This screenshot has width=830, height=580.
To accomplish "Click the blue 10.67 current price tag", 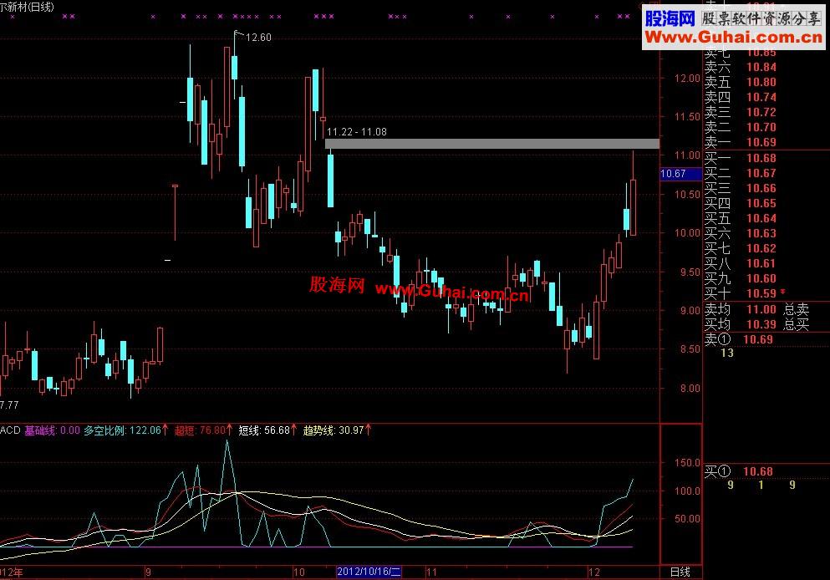I will [680, 174].
